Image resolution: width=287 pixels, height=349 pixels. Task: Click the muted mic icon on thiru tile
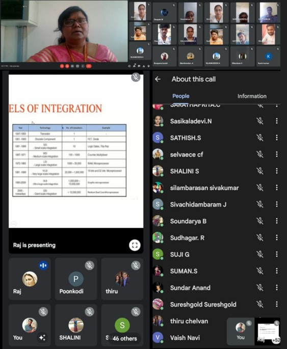[x=136, y=265]
